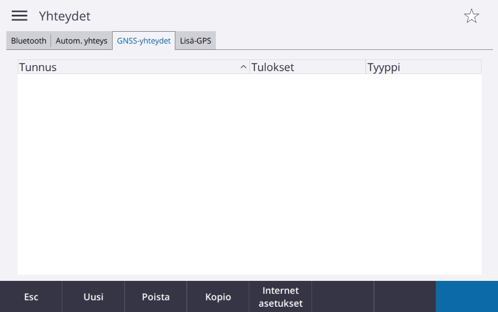This screenshot has width=498, height=312.
Task: Select the GNSS-yhteydet tab
Action: point(144,41)
